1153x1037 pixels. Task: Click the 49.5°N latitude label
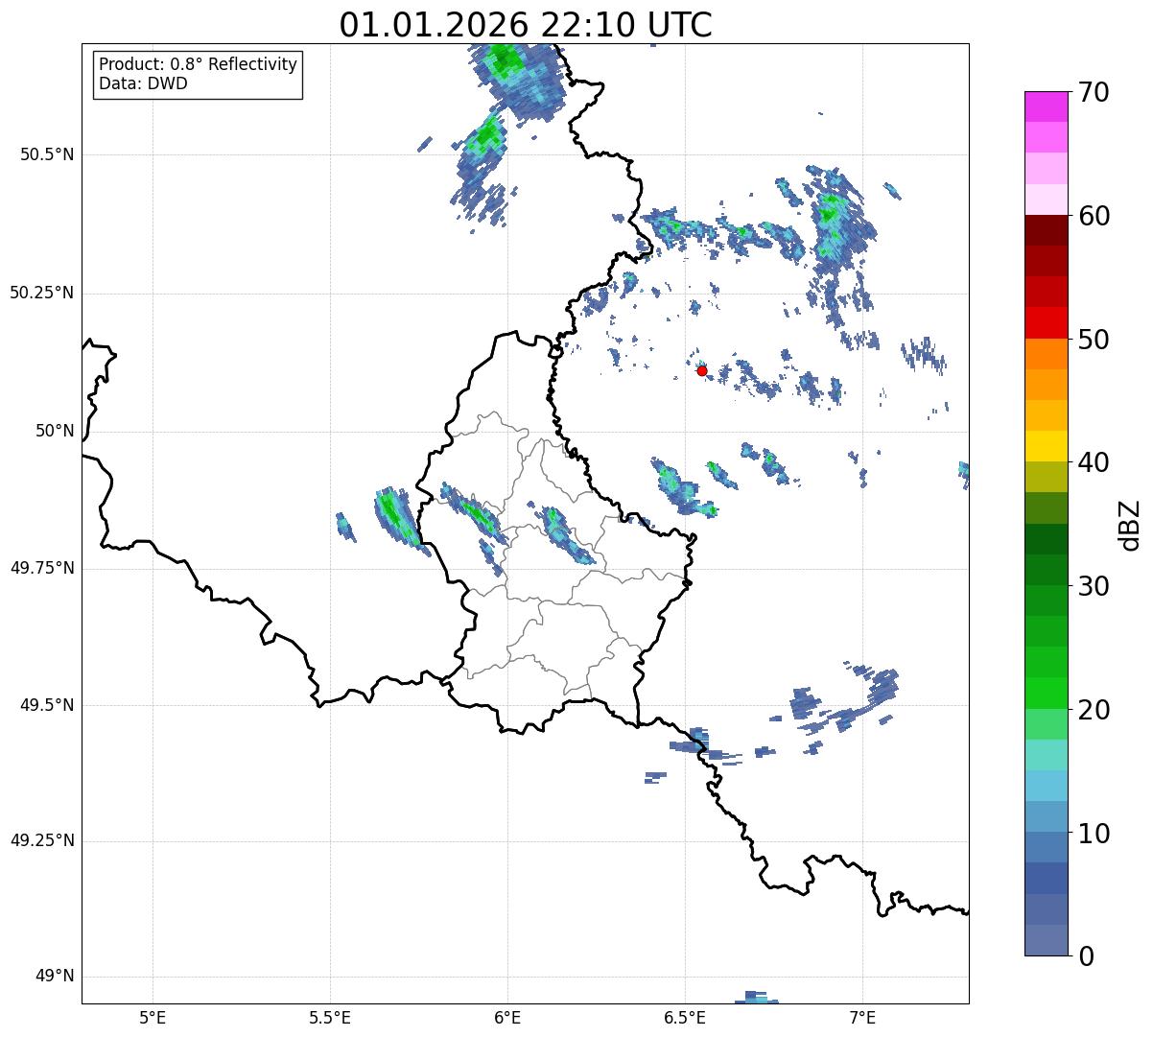[47, 705]
